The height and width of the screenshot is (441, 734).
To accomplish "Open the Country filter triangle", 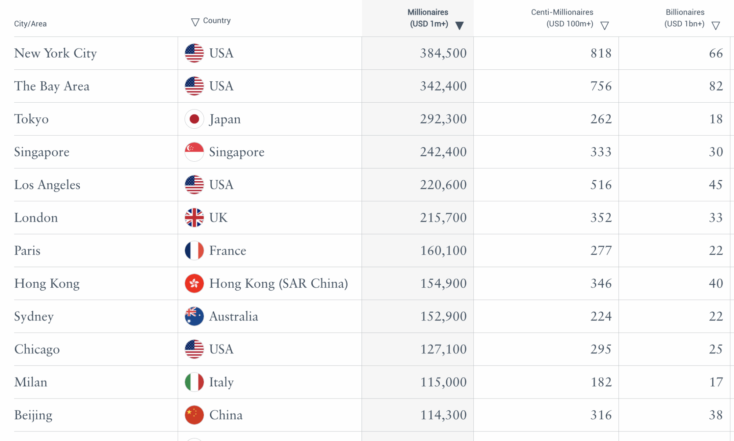I will coord(195,22).
